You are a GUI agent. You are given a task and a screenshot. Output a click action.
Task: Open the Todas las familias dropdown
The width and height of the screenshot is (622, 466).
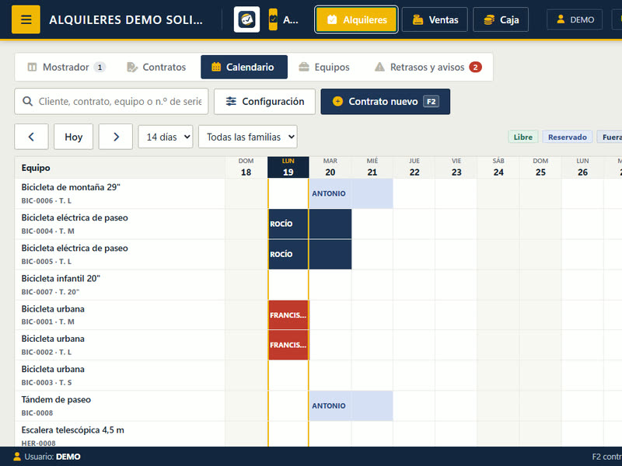248,137
